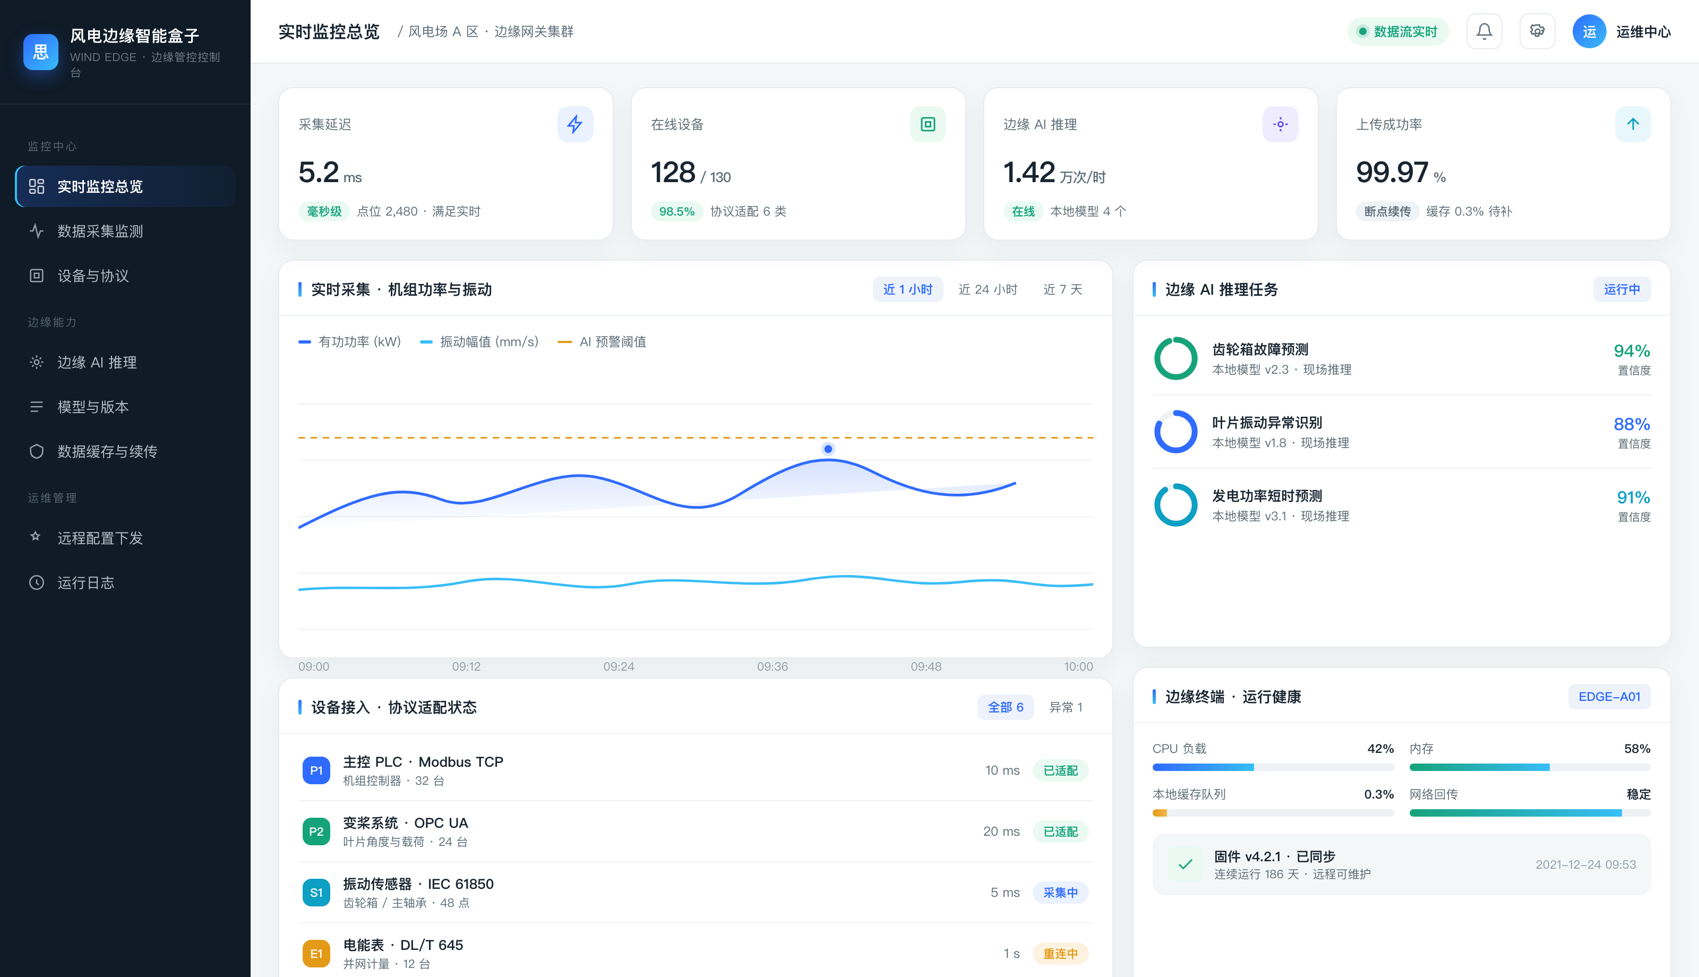Click the 94% confidence value
The width and height of the screenshot is (1699, 977).
click(1631, 351)
